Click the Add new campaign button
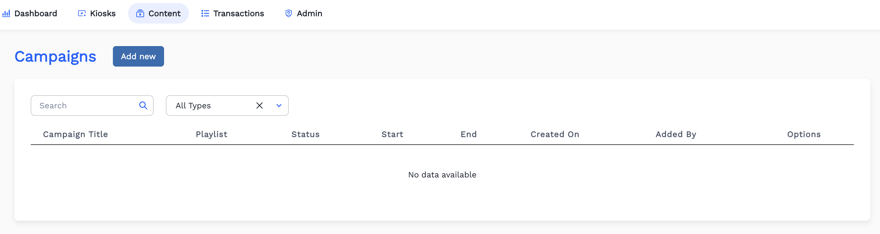Viewport: 880px width, 234px height. click(138, 56)
